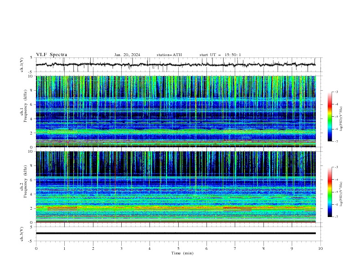
Task: Click the ch.2 spectrogram color scale bar
Action: [330, 192]
